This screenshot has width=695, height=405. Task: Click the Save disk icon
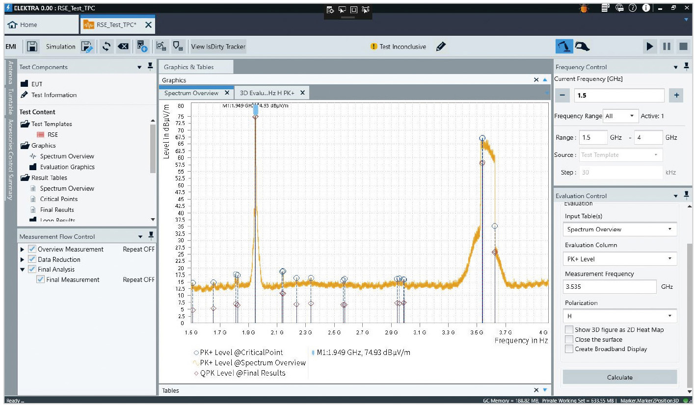tap(32, 47)
